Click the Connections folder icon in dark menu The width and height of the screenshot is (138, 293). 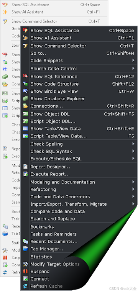pyautogui.click(x=25, y=106)
